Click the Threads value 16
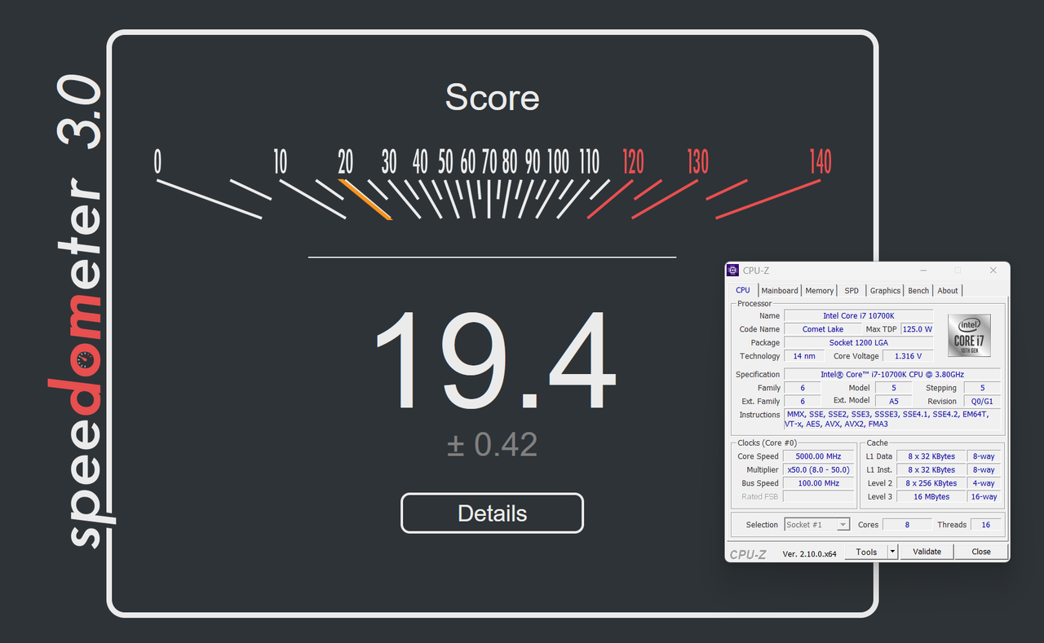Viewport: 1044px width, 643px height. (x=985, y=525)
